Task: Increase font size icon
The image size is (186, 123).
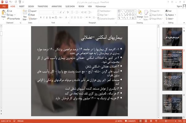Action: pos(61,12)
